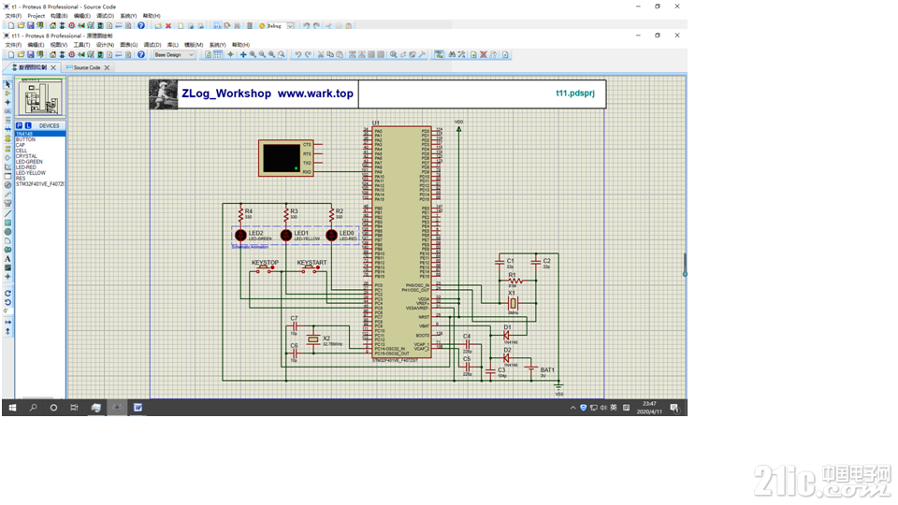Select STM32F401VE_F407Z device entry

(x=39, y=184)
